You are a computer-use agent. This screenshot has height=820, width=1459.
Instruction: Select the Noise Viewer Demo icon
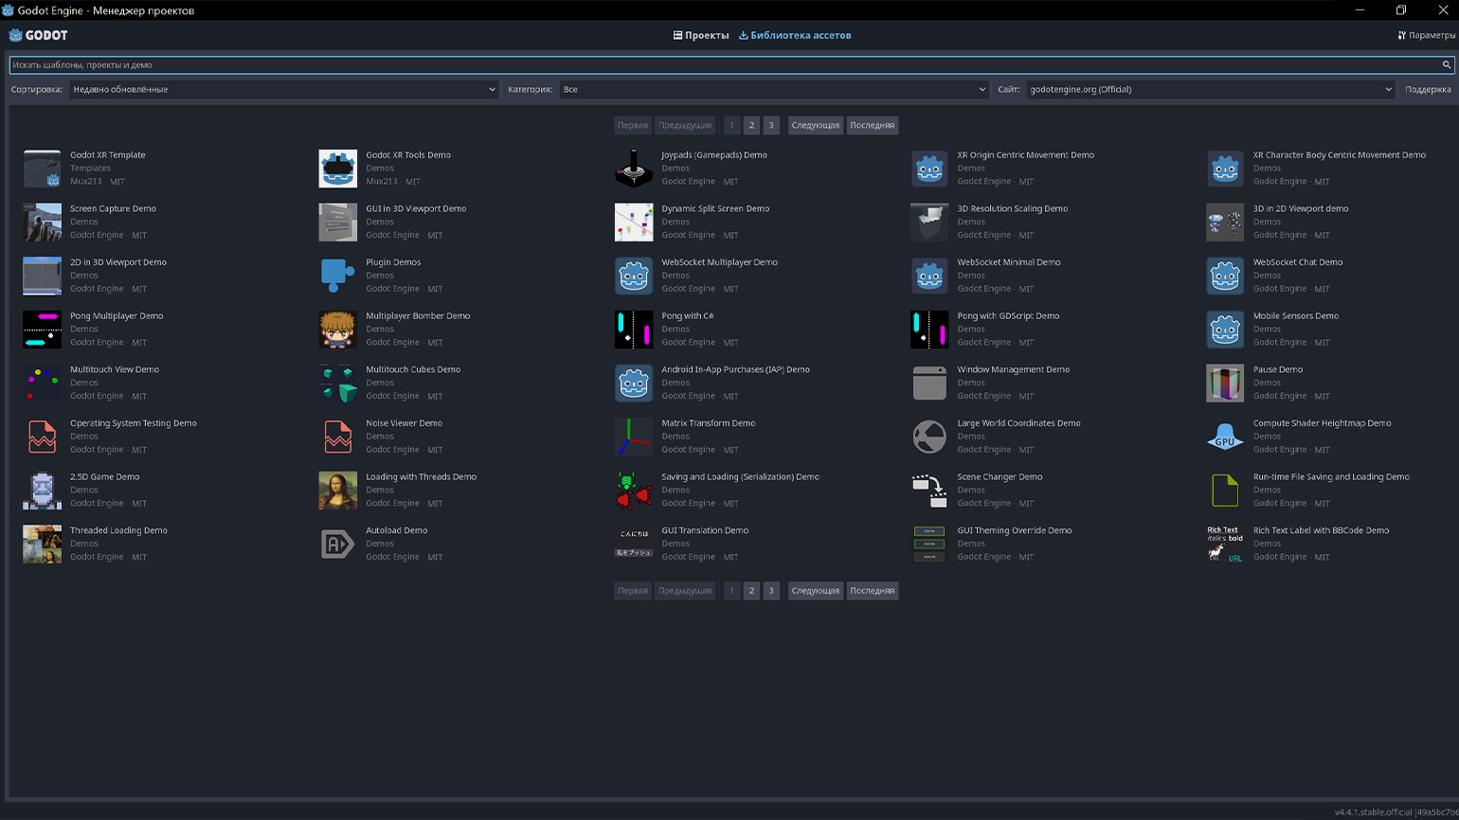pos(337,437)
